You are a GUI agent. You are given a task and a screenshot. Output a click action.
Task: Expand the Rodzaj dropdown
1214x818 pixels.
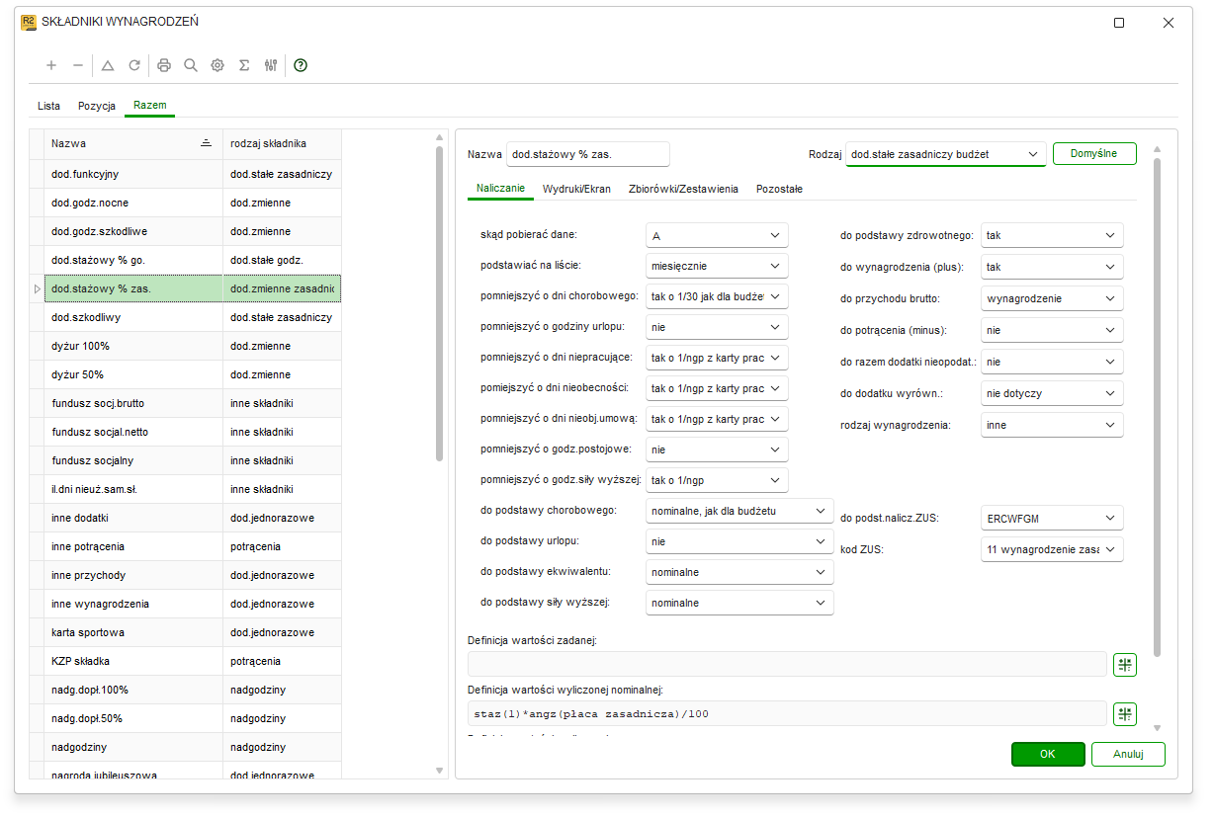click(946, 154)
